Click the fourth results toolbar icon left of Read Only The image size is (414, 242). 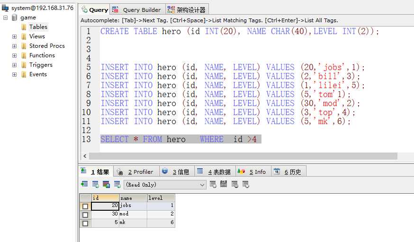(117, 184)
